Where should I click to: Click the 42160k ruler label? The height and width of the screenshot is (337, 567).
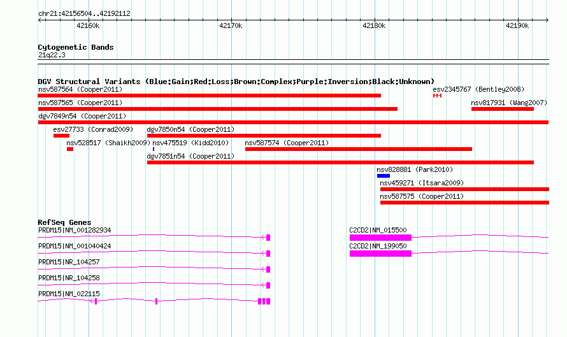coord(88,25)
